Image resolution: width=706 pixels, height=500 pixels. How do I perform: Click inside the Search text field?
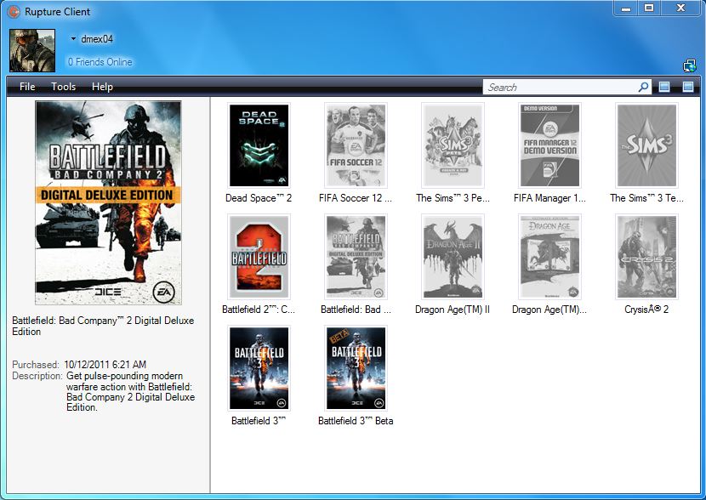click(x=560, y=87)
